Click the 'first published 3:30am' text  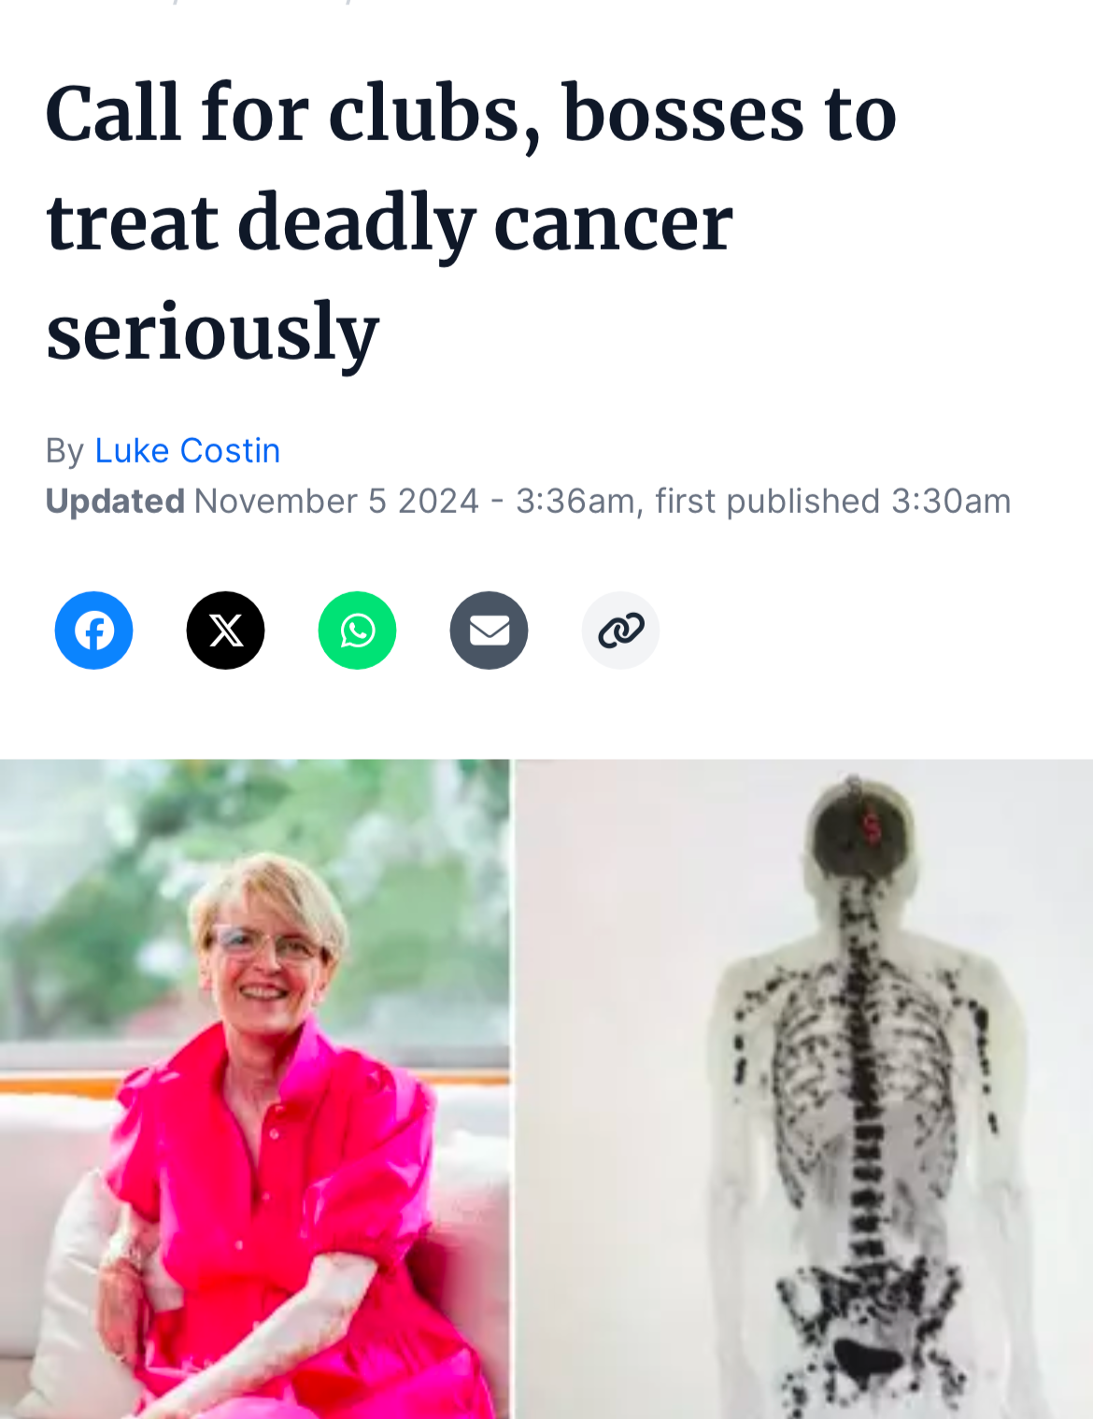click(833, 502)
